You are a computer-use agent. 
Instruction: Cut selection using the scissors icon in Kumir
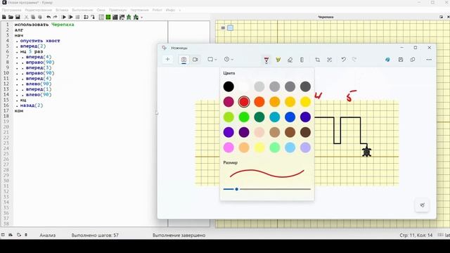(x=26, y=17)
